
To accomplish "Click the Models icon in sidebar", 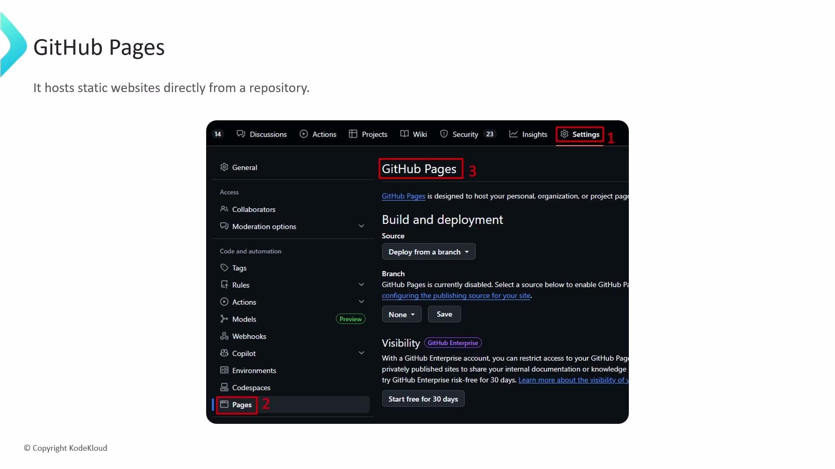I will [224, 319].
